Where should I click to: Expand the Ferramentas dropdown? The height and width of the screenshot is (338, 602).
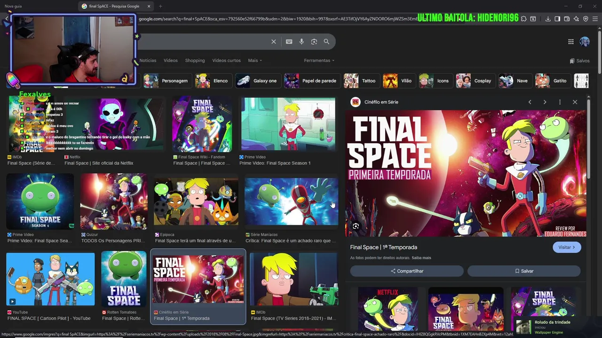(x=319, y=61)
